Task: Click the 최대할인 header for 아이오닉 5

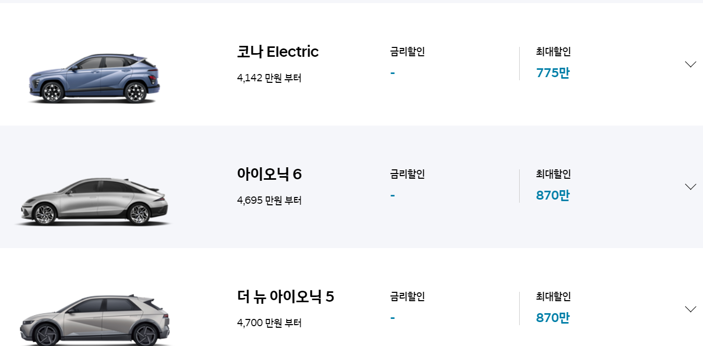Action: (x=554, y=296)
